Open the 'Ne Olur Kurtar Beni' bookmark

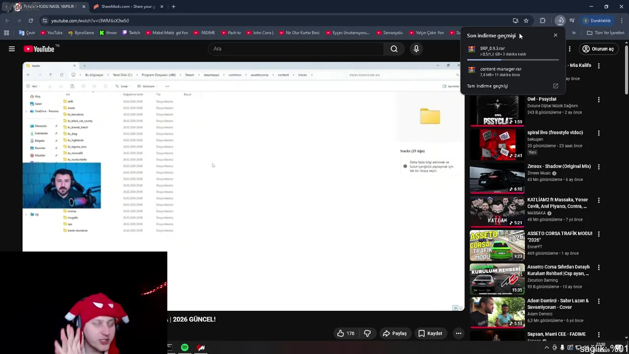pos(299,33)
